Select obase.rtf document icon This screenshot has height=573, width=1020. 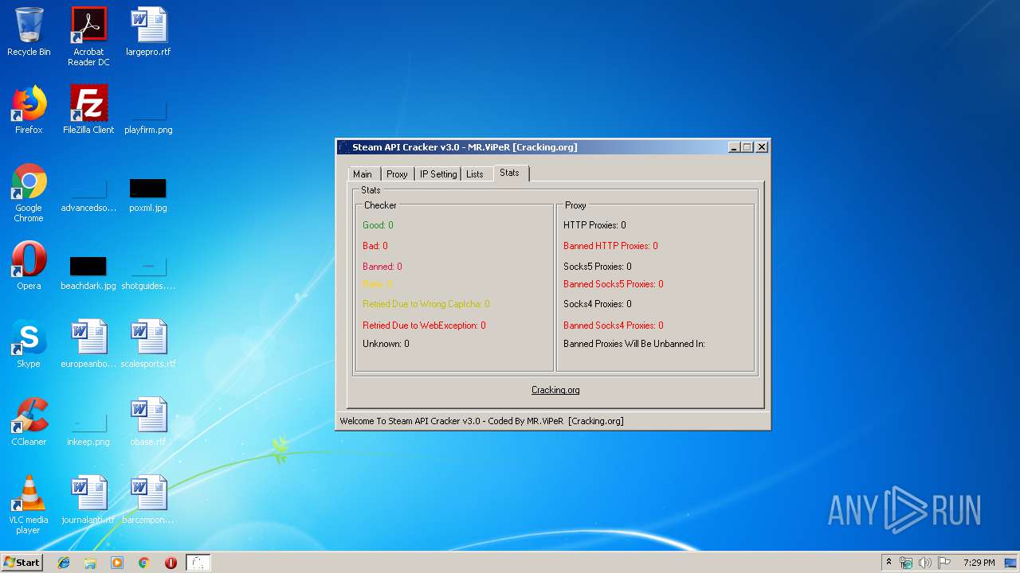pos(148,422)
